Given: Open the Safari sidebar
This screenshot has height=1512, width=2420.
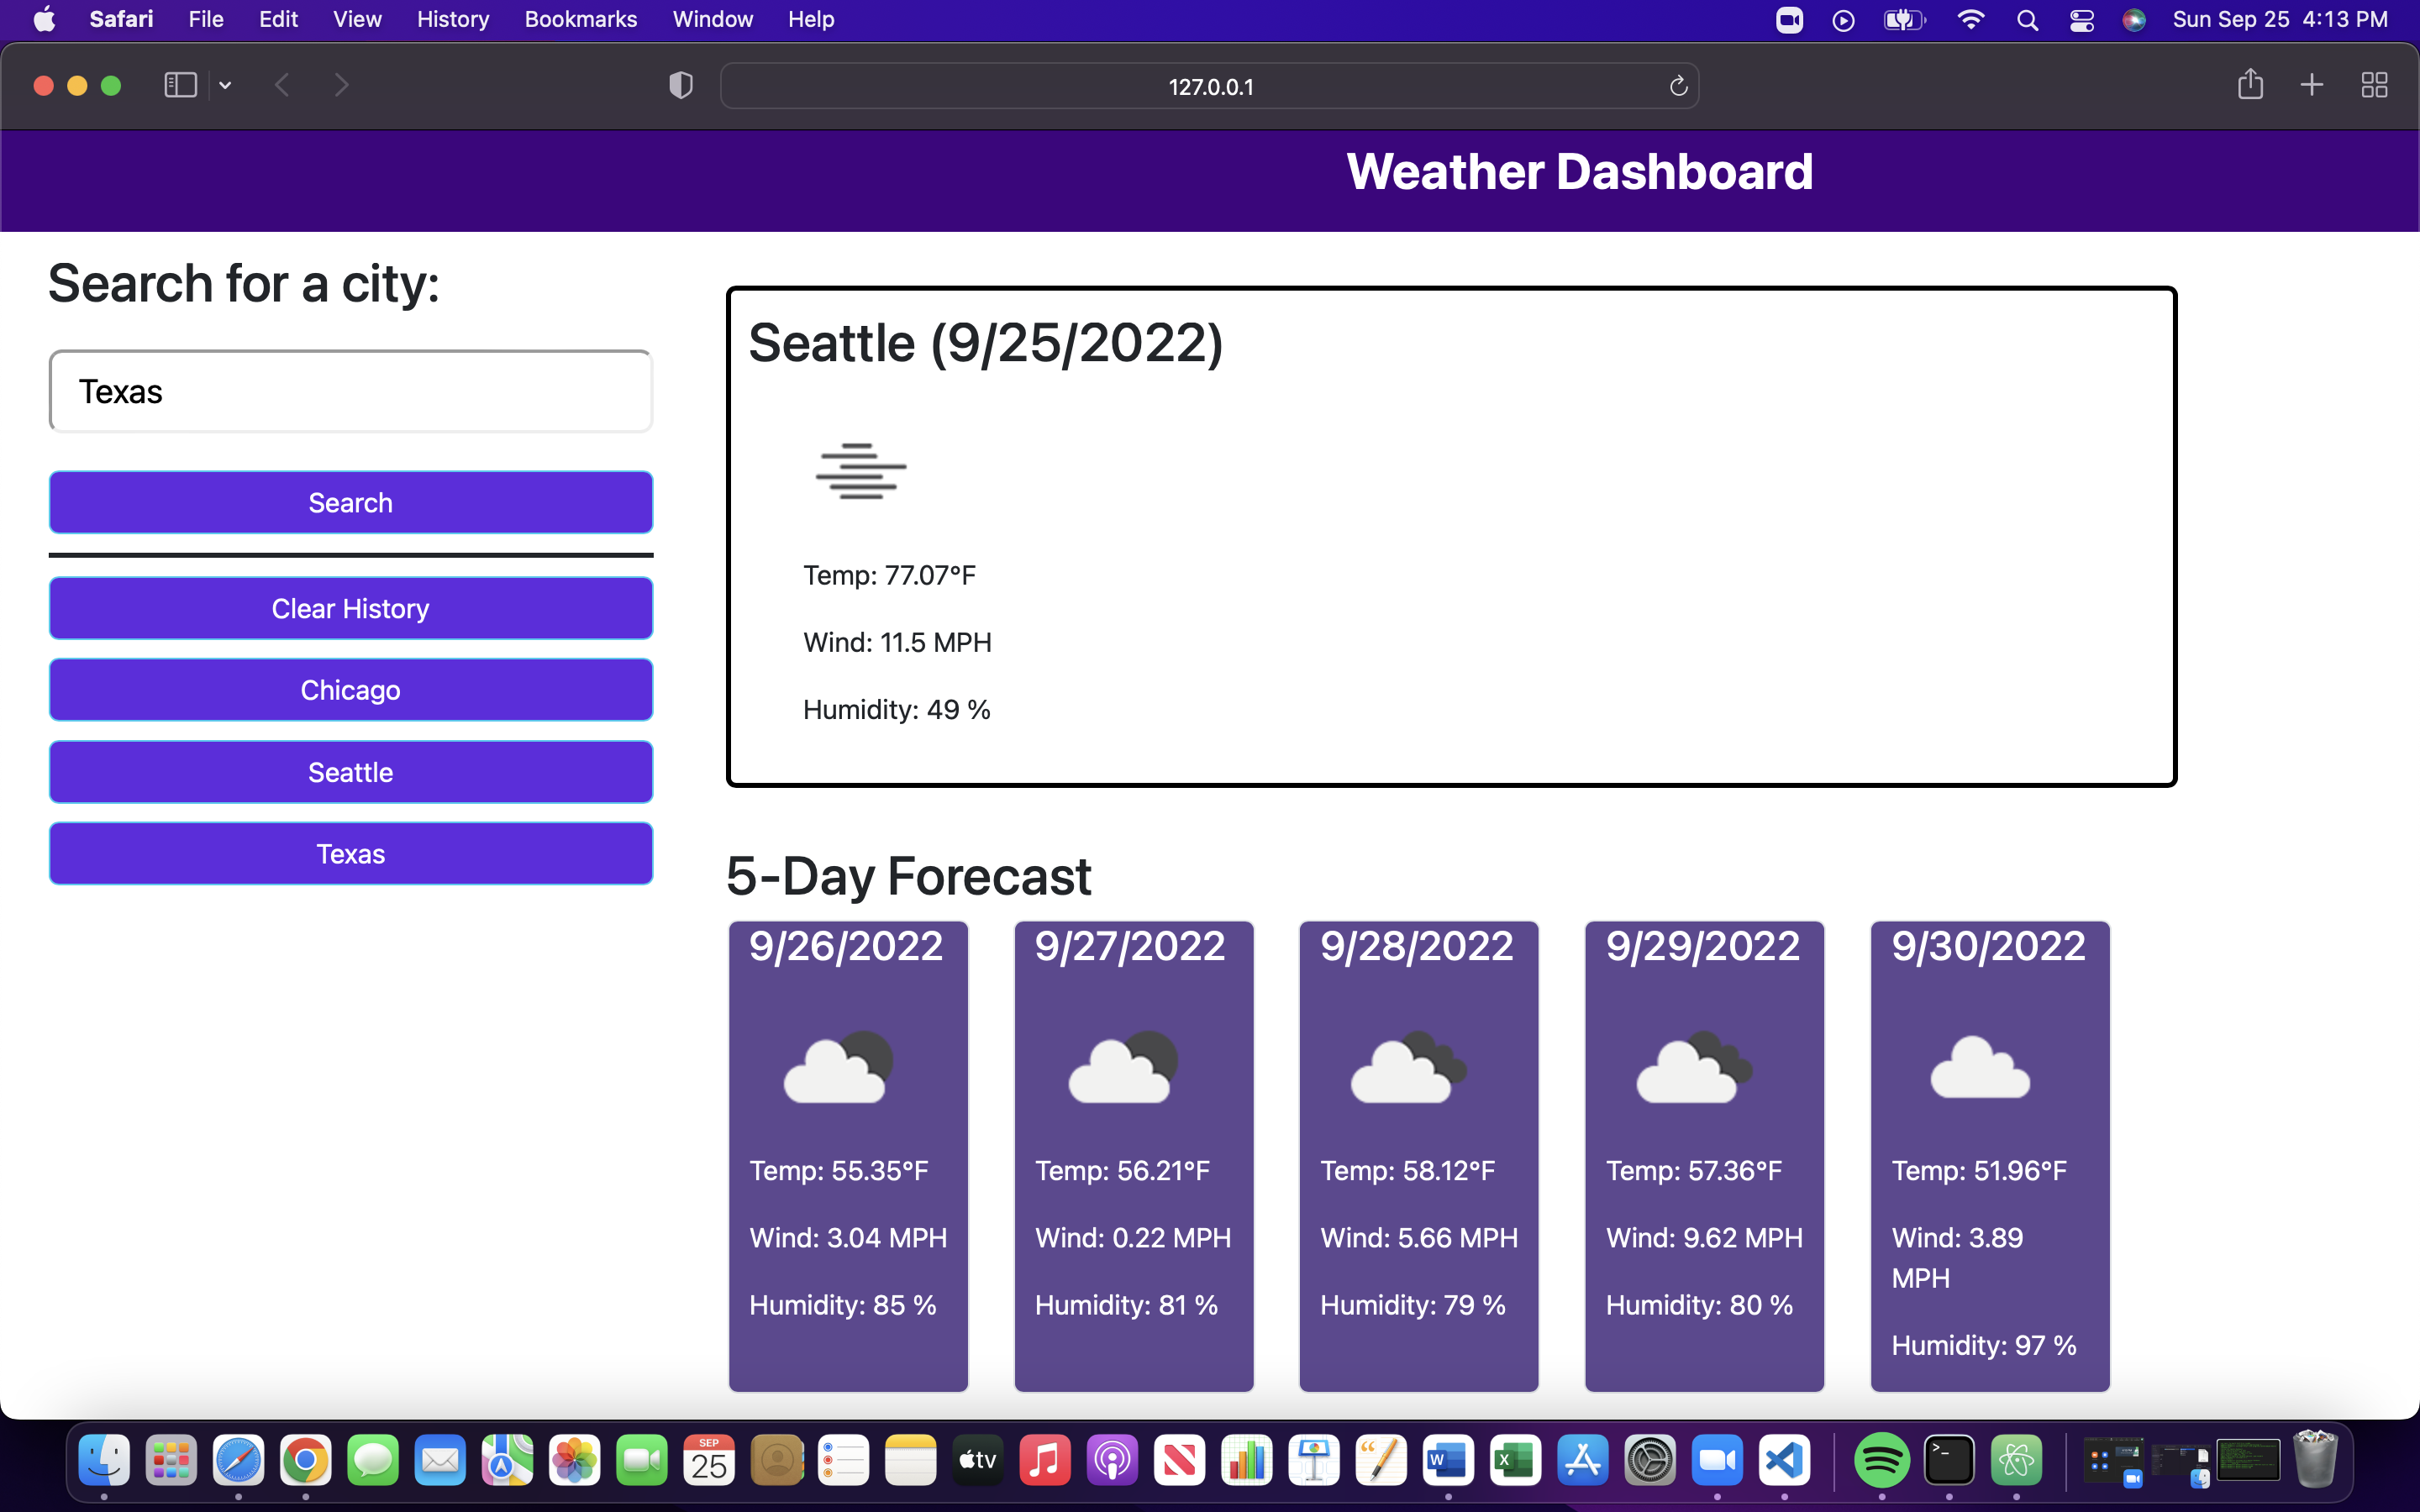Looking at the screenshot, I should (180, 85).
